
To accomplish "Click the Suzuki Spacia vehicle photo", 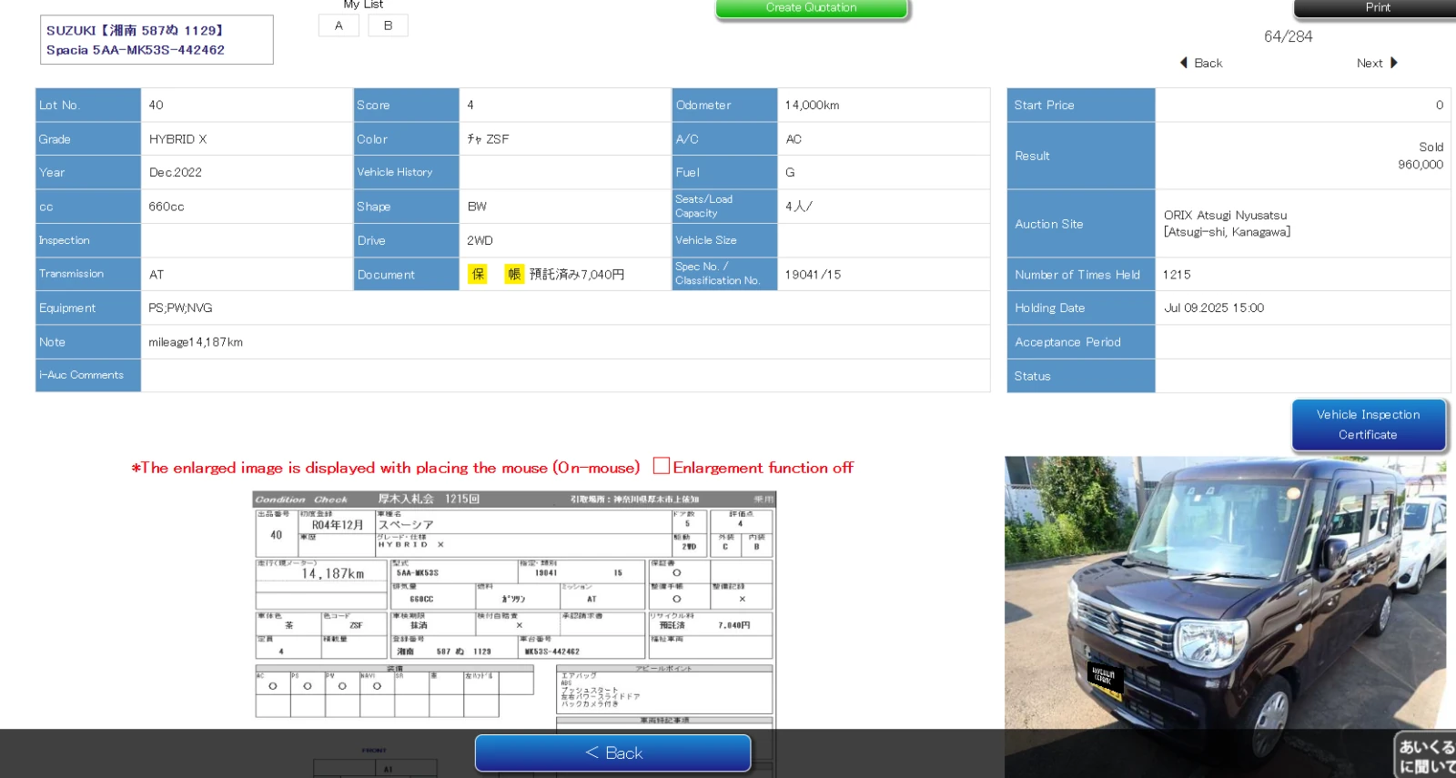I will point(1224,601).
